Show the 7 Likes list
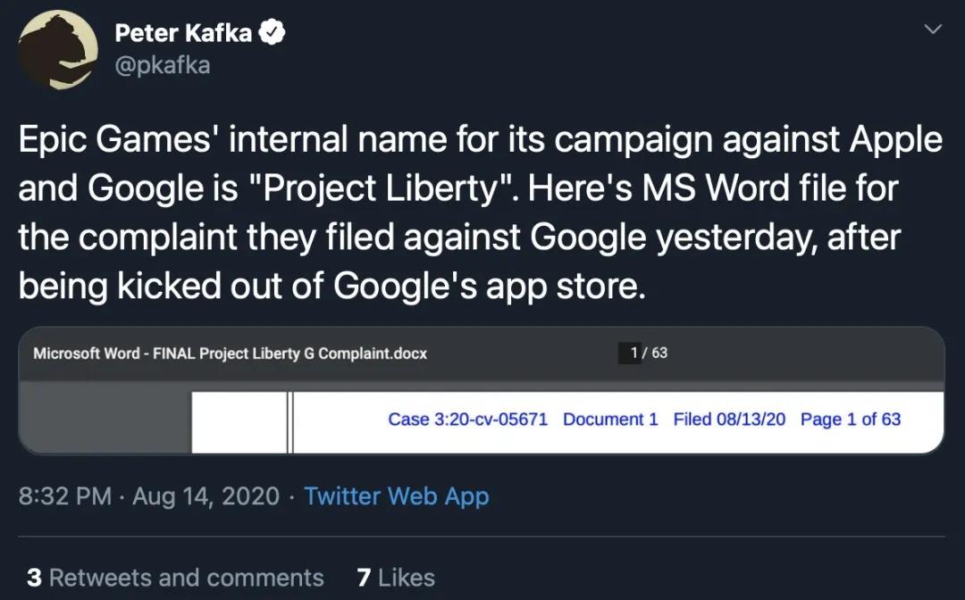The height and width of the screenshot is (600, 965). (395, 578)
